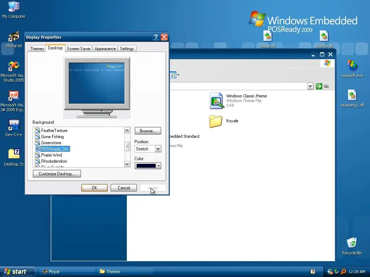
Task: Select Windows Classic.theme file icon
Action: coord(216,101)
